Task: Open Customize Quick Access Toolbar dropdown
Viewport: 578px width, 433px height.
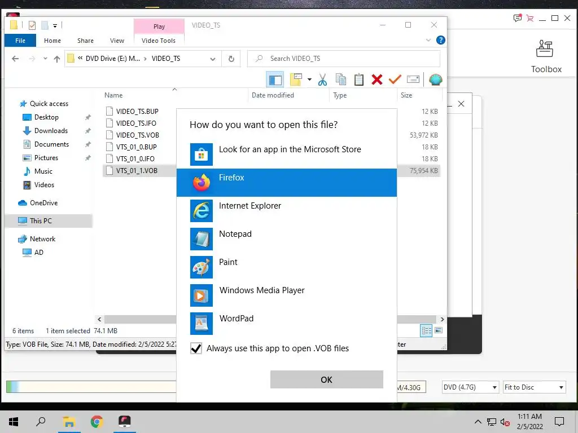Action: click(x=55, y=26)
